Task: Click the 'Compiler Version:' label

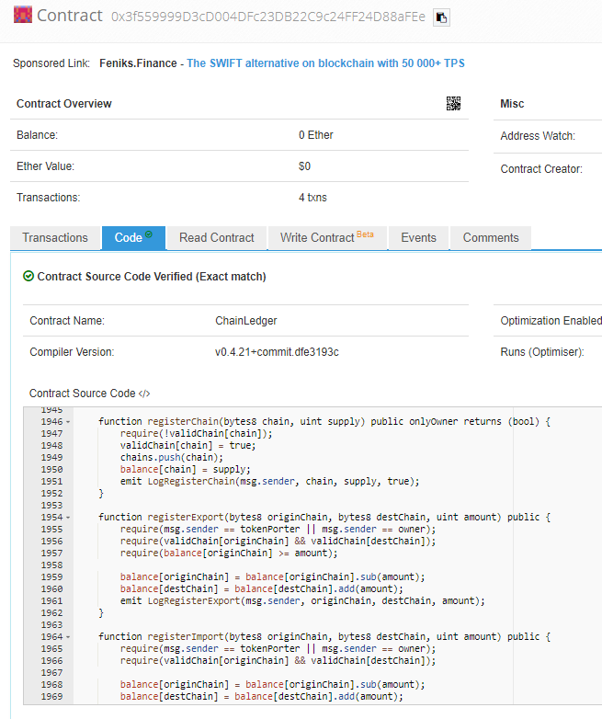Action: (72, 352)
